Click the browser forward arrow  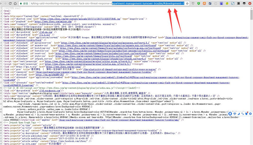point(5,3)
